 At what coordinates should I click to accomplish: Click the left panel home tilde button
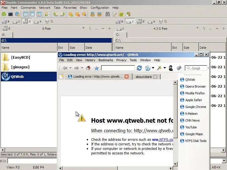(x=103, y=29)
